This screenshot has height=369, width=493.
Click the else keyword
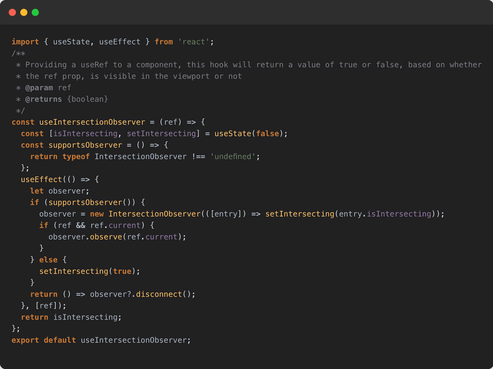pos(48,260)
